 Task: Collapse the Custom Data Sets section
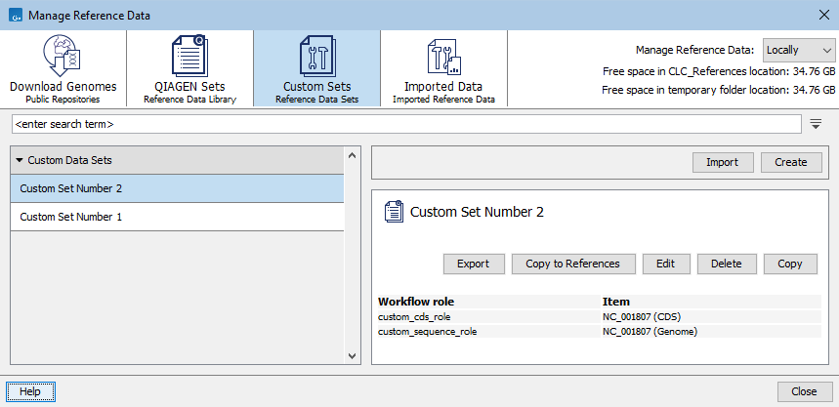(20, 160)
